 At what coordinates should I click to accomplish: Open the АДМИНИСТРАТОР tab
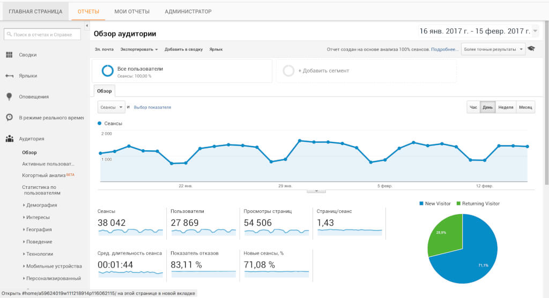[188, 11]
